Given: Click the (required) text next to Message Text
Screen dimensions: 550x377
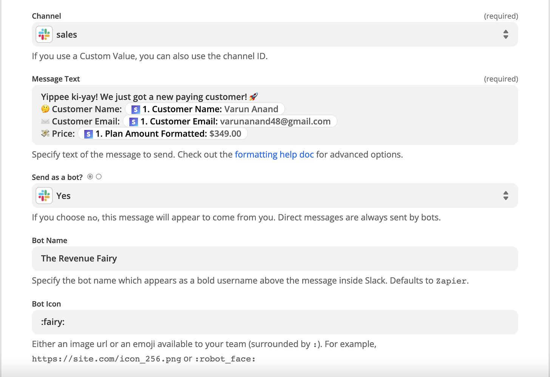Looking at the screenshot, I should (x=501, y=79).
